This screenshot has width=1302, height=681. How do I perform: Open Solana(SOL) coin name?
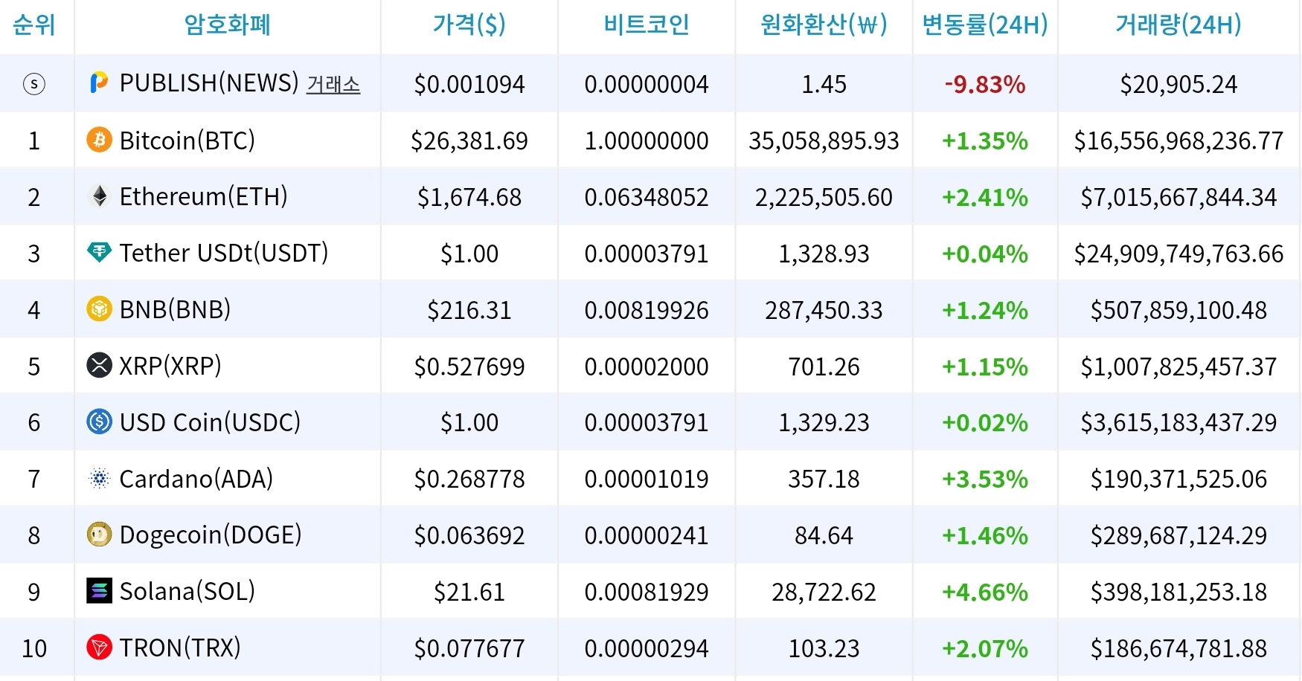187,591
